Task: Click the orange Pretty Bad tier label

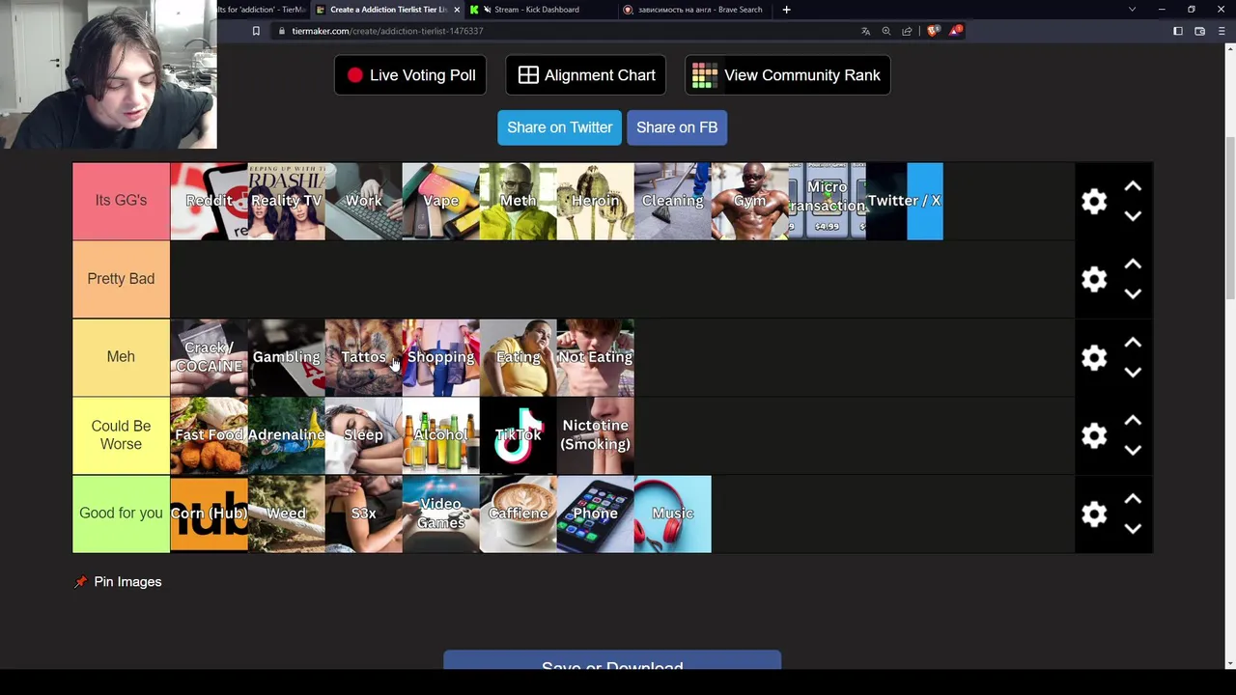Action: [x=121, y=279]
